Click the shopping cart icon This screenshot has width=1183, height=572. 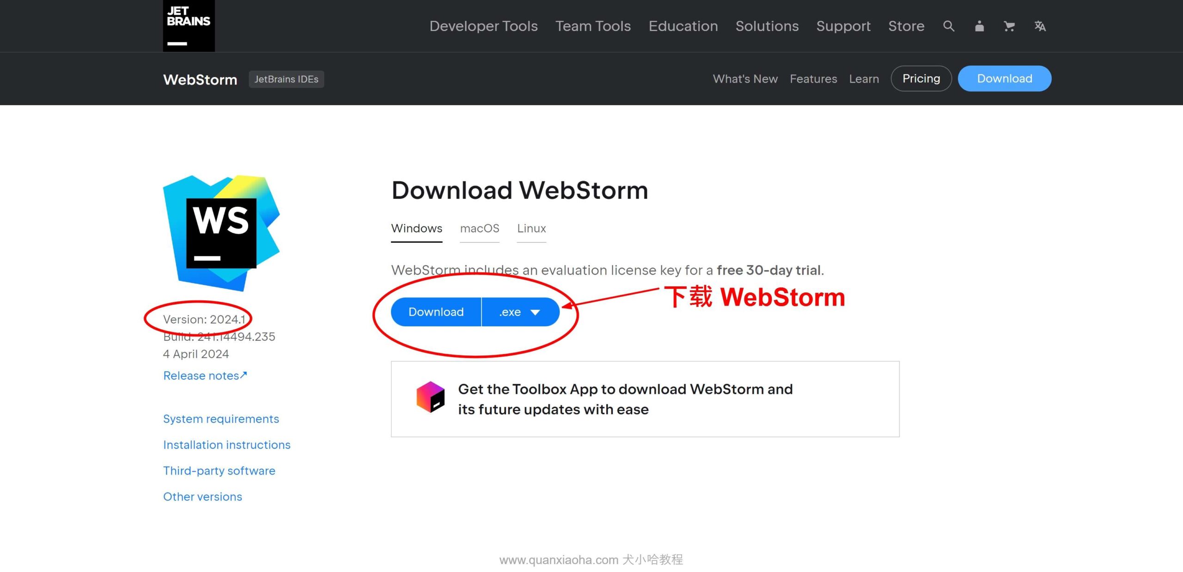pyautogui.click(x=1009, y=26)
